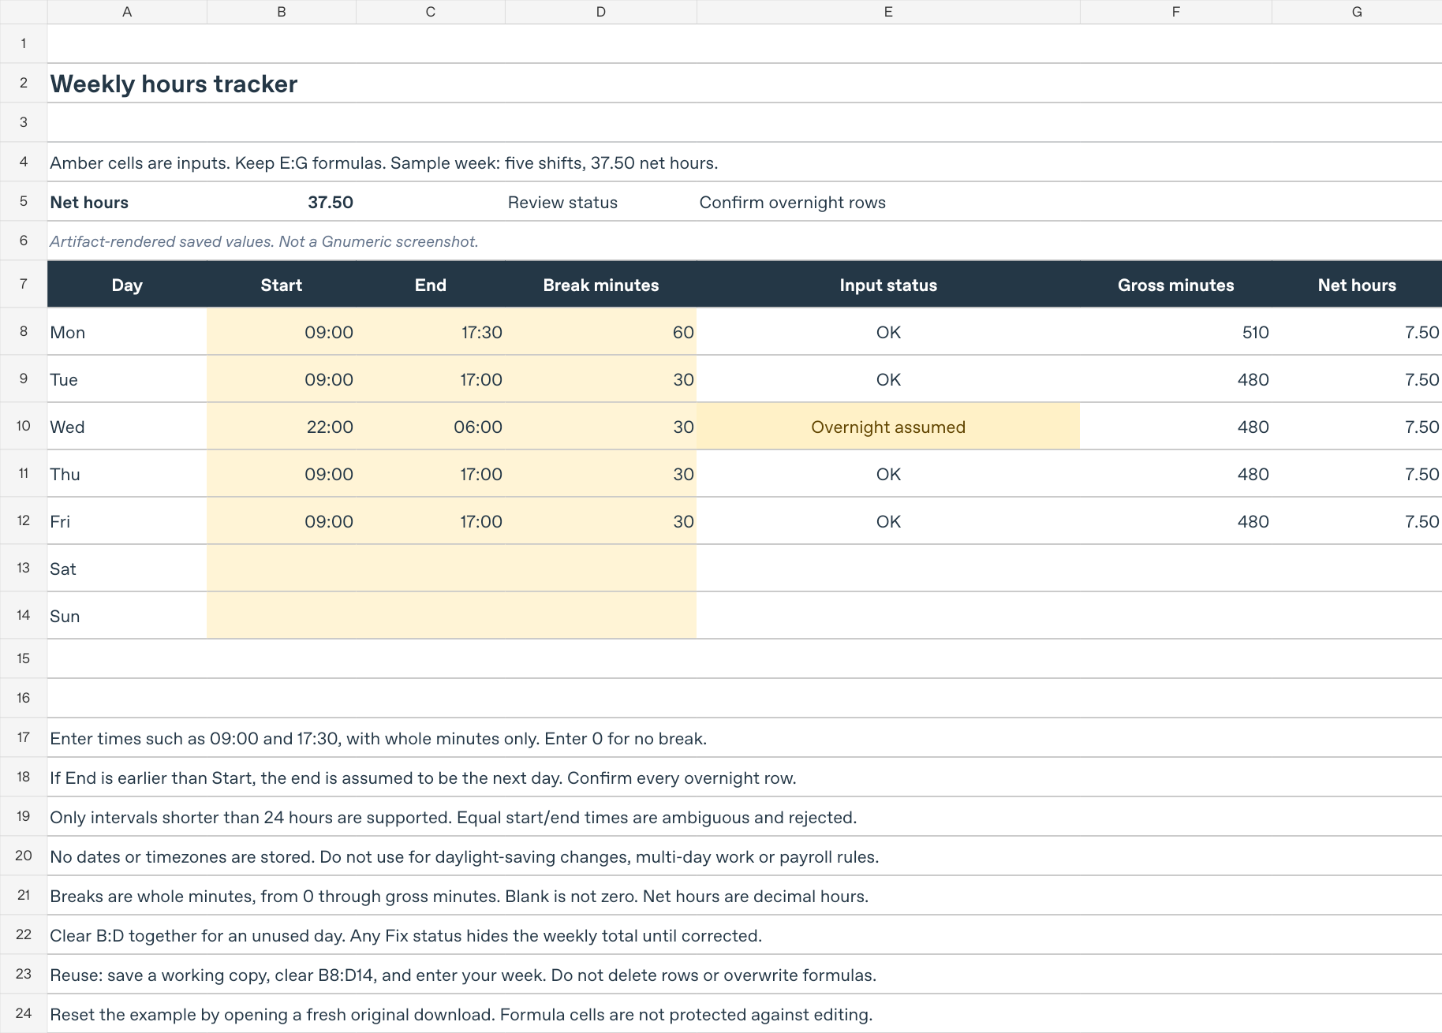Click the Input status column heading
Screen dimensions: 1442x1033
[888, 285]
